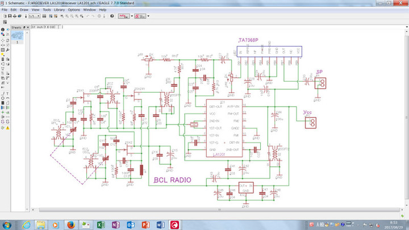Expand the dropdown arrow at the toolbar's right end

point(149,16)
